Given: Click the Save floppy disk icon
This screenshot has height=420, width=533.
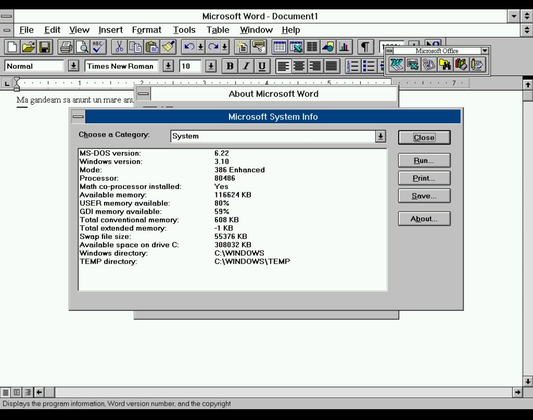Looking at the screenshot, I should 44,47.
